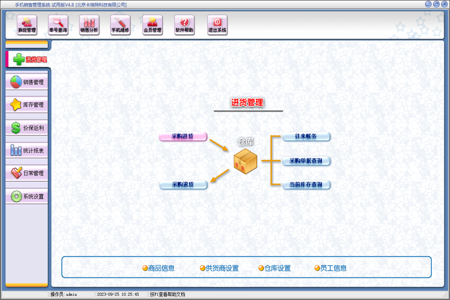The image size is (450, 300).
Task: Click the green plus icon beside 进货管理
Action: (x=19, y=60)
